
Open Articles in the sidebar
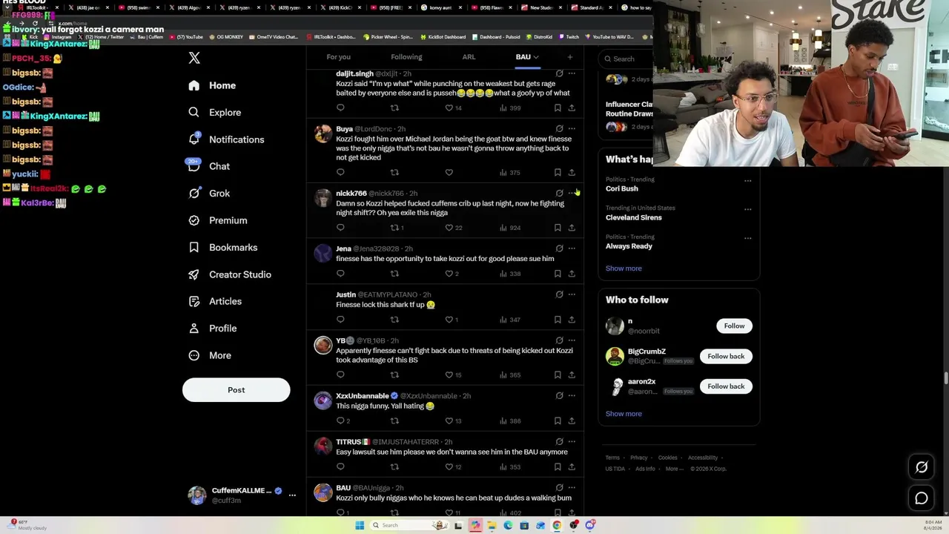click(215, 301)
